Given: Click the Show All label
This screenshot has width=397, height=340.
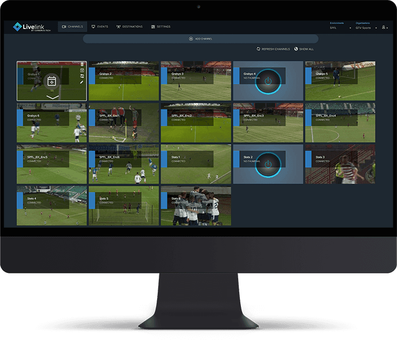Looking at the screenshot, I should (x=306, y=49).
